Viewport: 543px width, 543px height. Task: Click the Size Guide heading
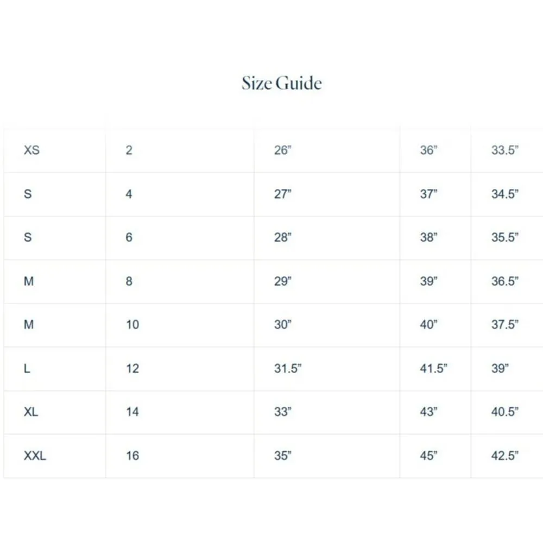tap(282, 83)
